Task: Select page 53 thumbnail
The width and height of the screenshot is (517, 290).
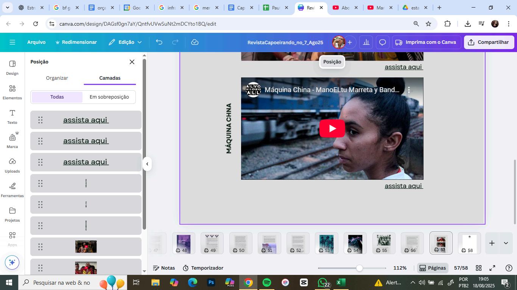Action: 326,244
